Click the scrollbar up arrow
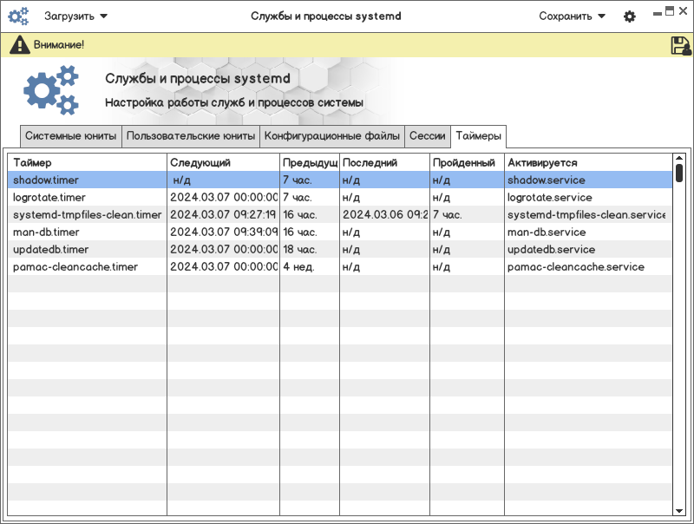 (x=679, y=159)
